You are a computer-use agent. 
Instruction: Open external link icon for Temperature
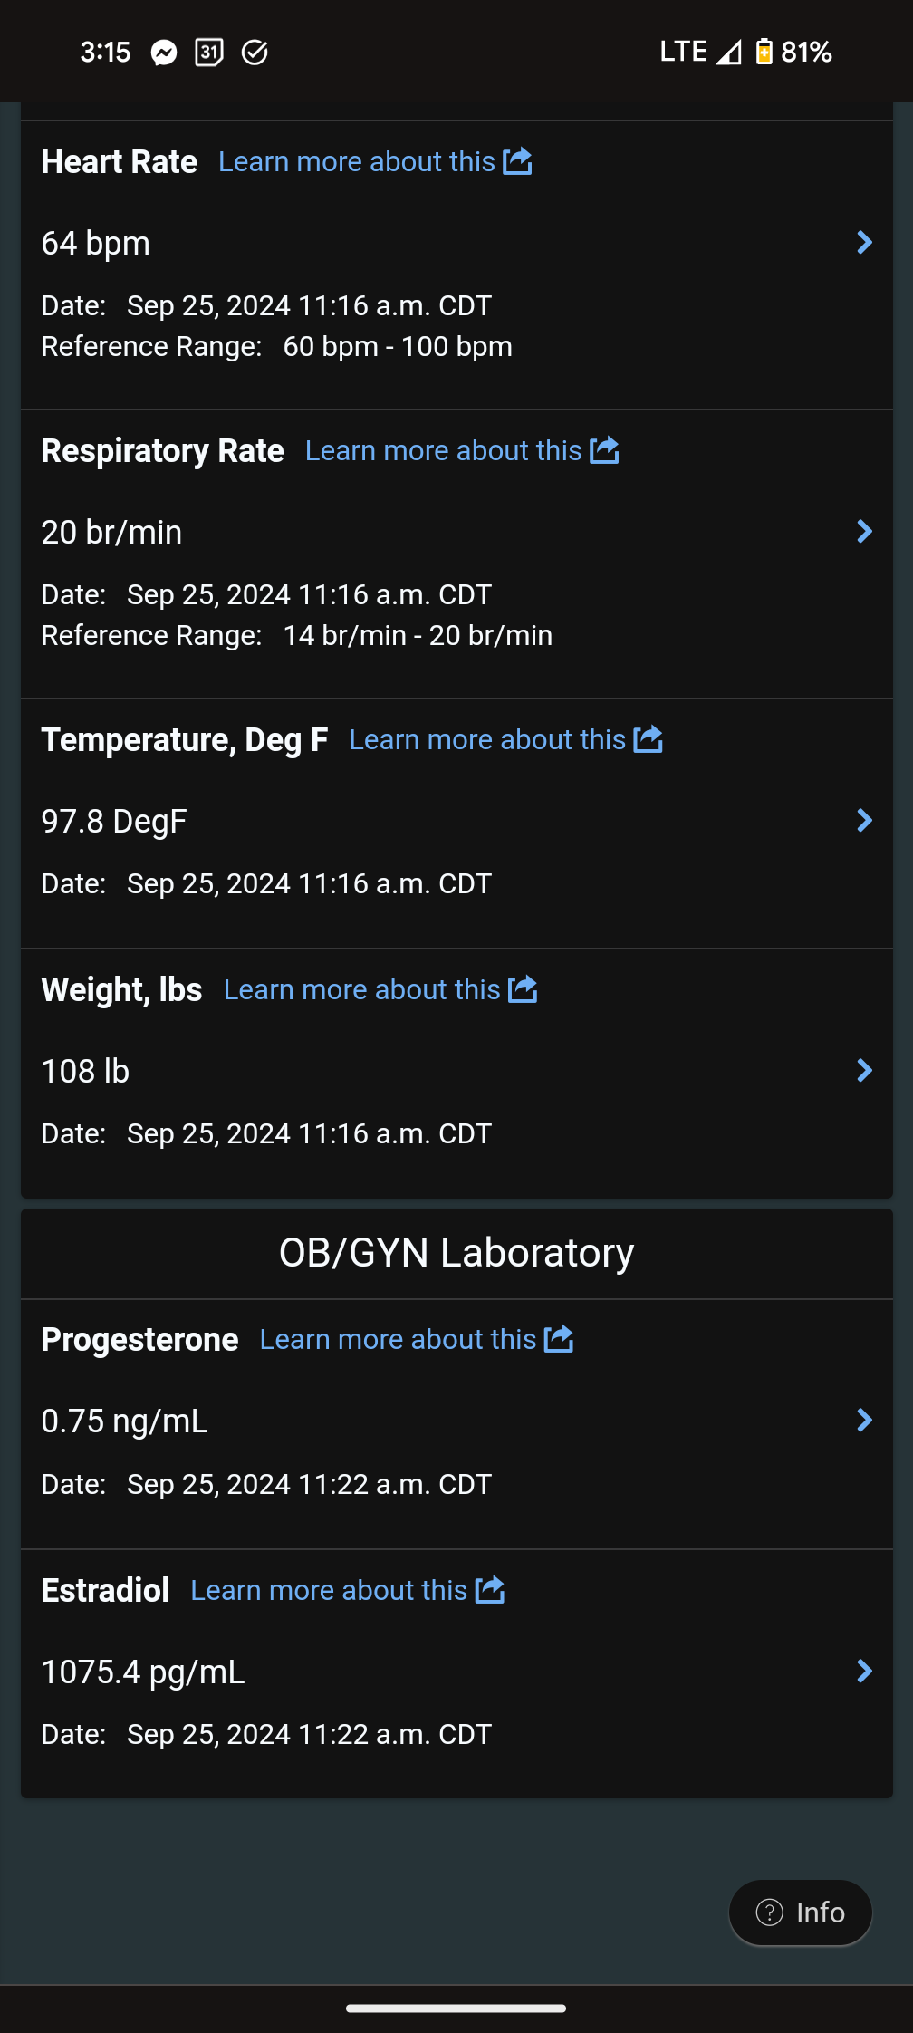(x=648, y=739)
